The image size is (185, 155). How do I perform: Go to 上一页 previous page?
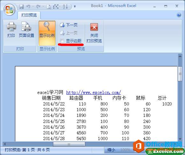tap(69, 33)
